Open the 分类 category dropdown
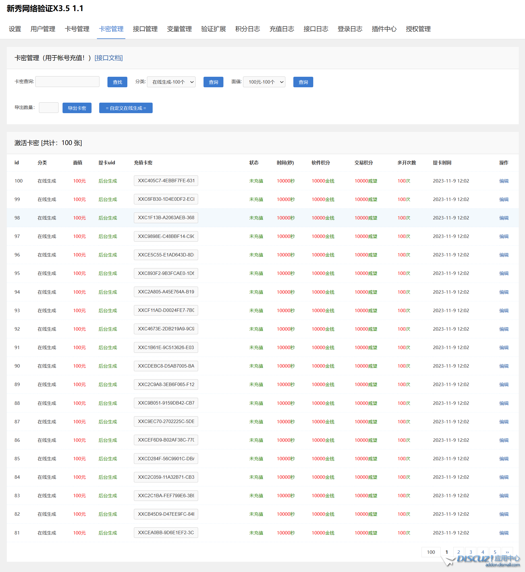This screenshot has width=525, height=572. pos(171,82)
